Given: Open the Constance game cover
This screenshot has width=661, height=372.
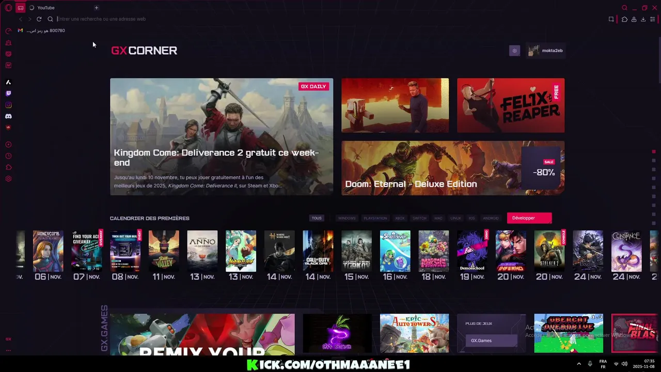Looking at the screenshot, I should coord(626,251).
